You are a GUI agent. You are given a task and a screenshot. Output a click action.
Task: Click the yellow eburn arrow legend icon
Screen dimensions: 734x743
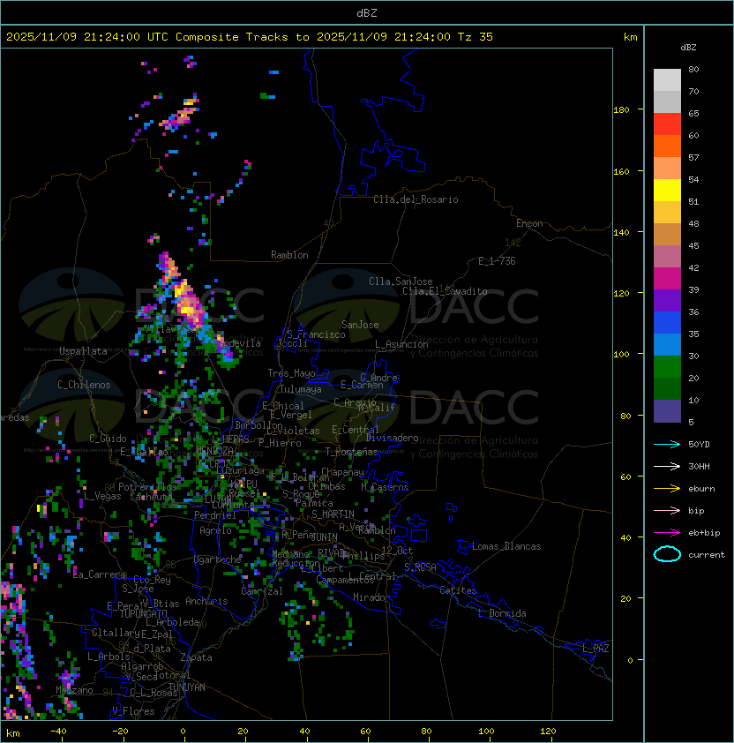(x=667, y=488)
